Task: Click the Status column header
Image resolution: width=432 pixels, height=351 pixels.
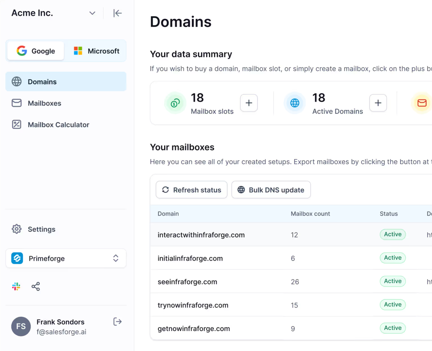Action: [389, 214]
